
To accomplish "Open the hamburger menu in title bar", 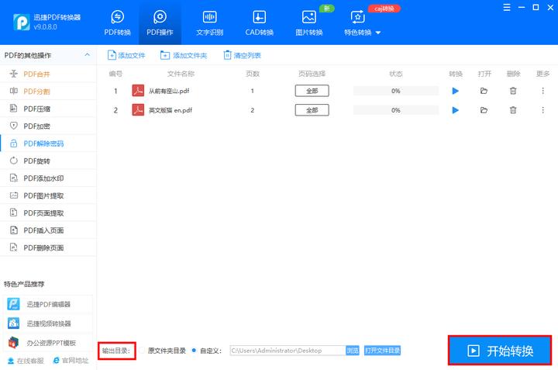I will tap(507, 8).
